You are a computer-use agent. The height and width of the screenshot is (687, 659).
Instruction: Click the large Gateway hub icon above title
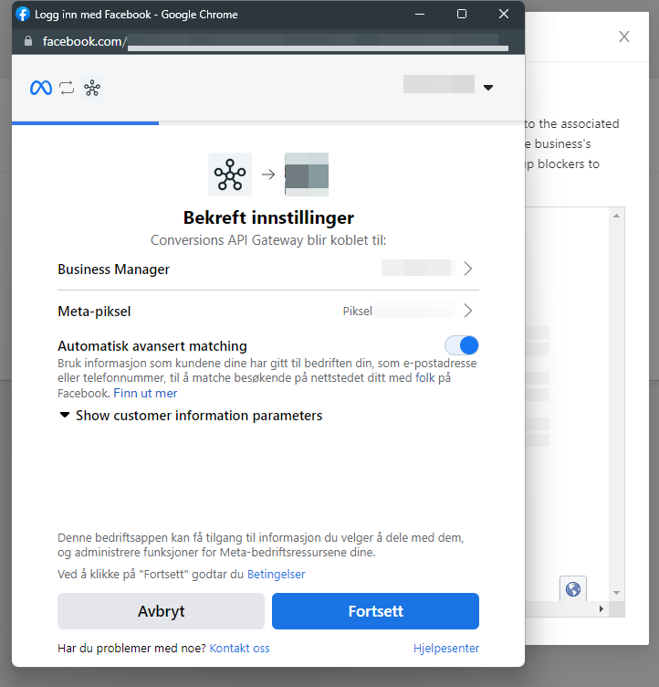[x=230, y=174]
